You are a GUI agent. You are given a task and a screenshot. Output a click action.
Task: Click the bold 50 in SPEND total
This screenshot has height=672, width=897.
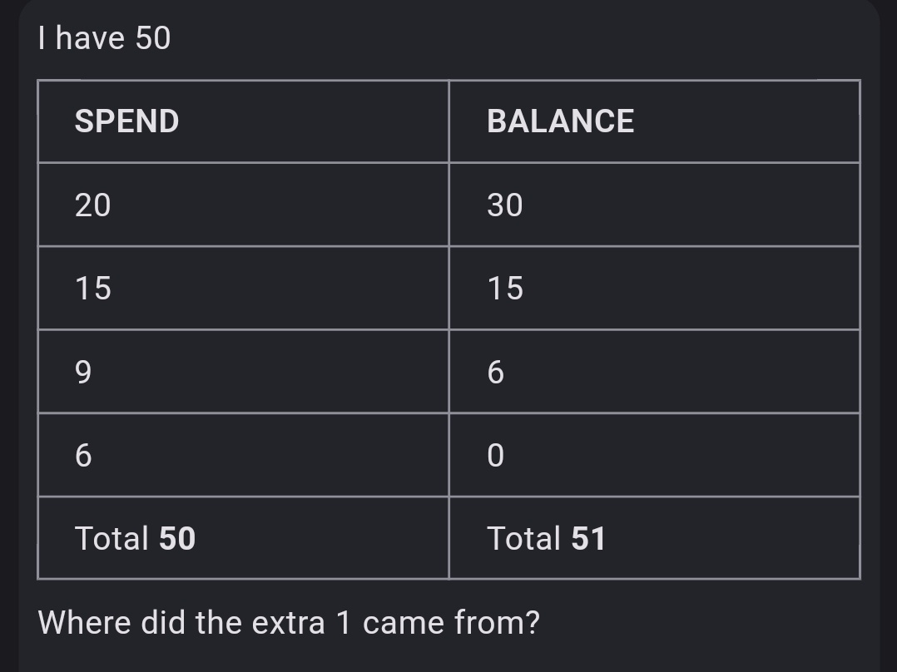click(x=177, y=538)
